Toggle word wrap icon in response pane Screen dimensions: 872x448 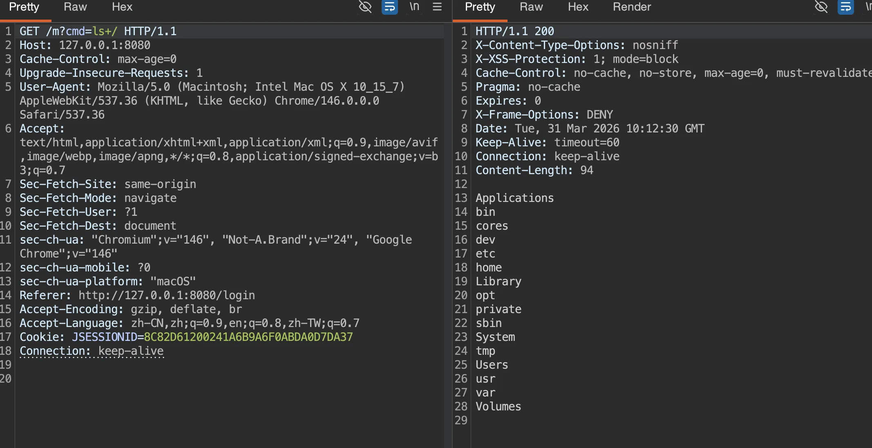845,7
